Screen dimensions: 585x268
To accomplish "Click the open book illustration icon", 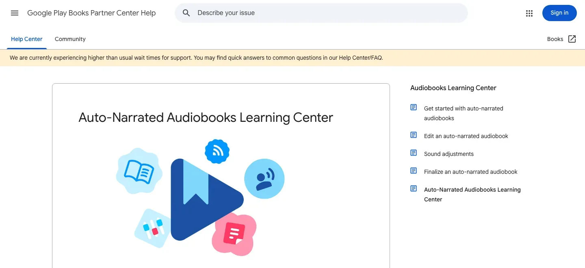I will tap(139, 171).
